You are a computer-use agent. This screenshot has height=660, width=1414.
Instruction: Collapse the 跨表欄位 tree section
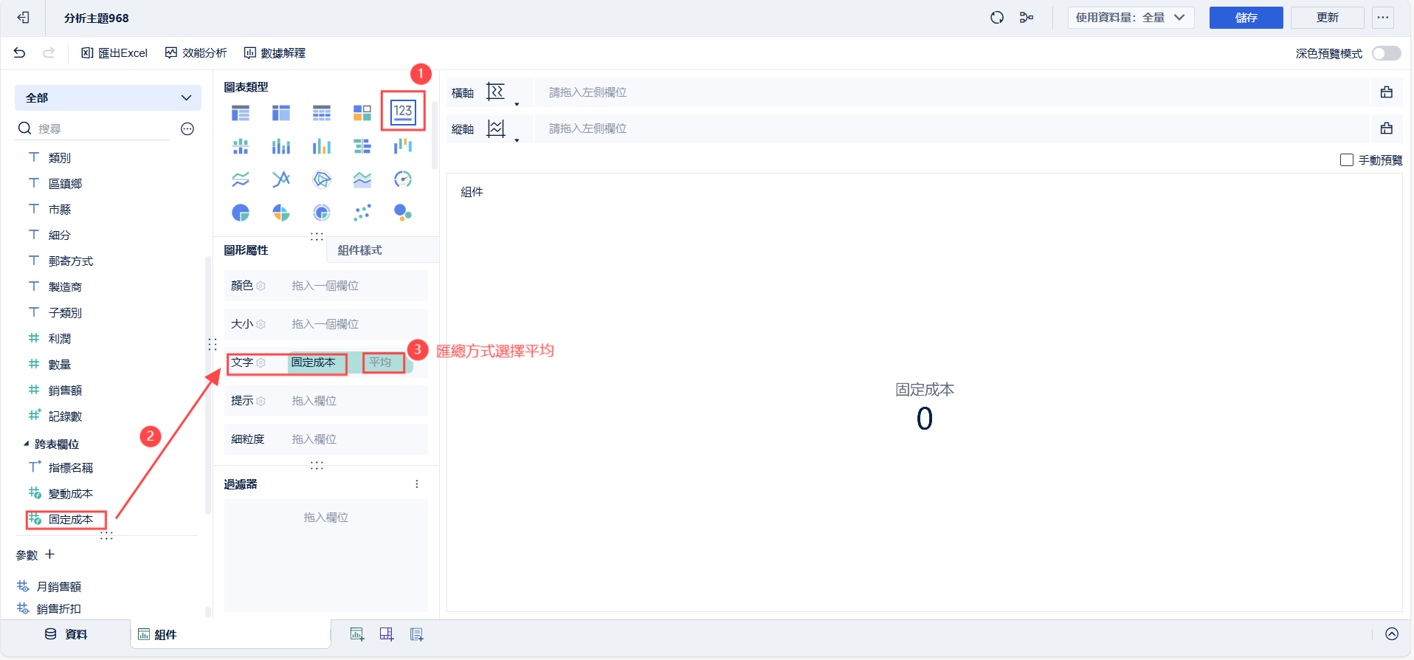click(x=27, y=444)
